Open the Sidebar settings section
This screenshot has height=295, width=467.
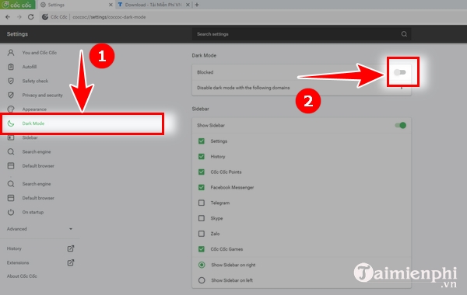pyautogui.click(x=30, y=137)
